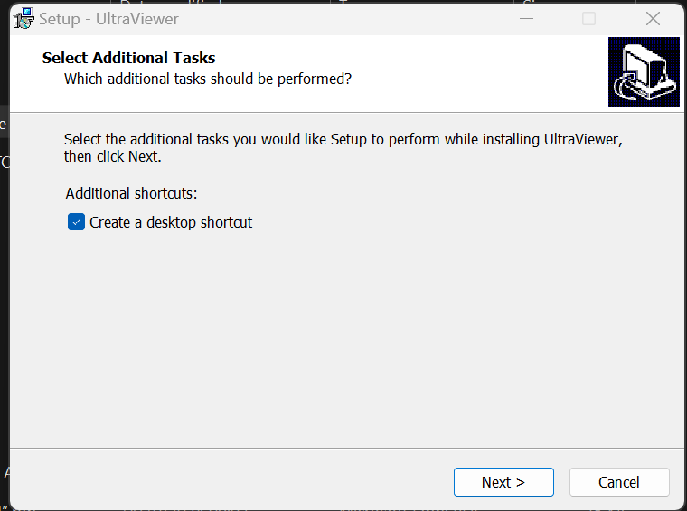Click the "Additional shortcuts:" group label
687x511 pixels.
click(131, 193)
